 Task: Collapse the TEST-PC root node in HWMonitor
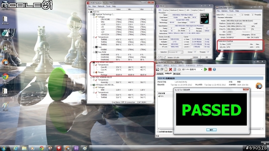[89, 12]
